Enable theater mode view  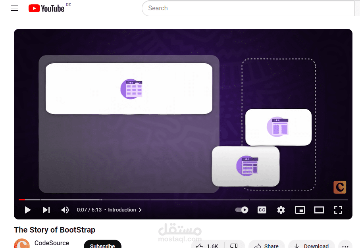(x=319, y=210)
